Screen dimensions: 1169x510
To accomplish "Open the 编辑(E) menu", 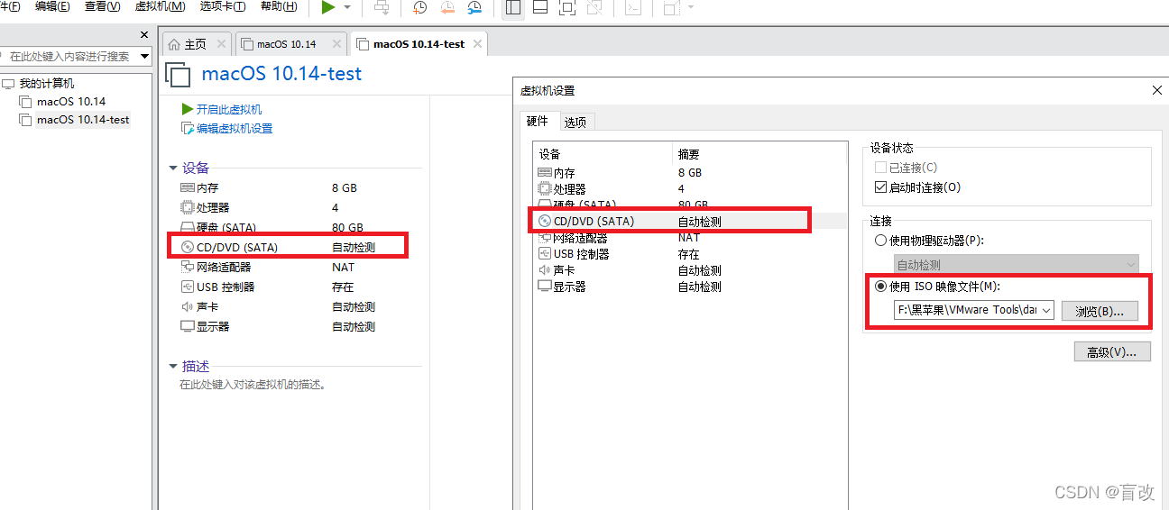I will point(52,6).
